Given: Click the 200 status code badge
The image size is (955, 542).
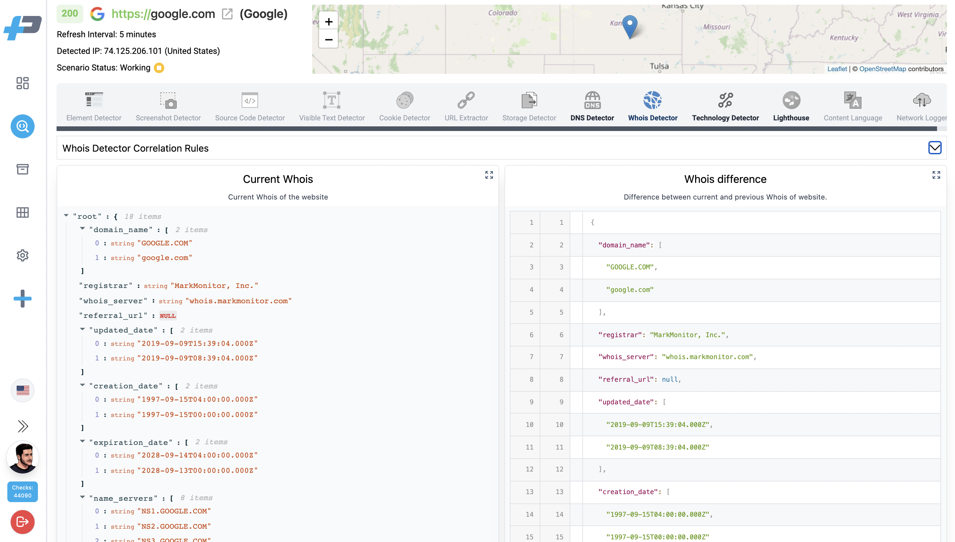Looking at the screenshot, I should tap(70, 14).
